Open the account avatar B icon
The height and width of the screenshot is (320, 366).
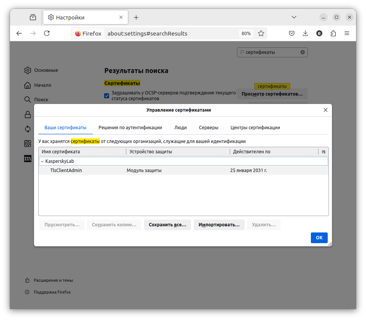[319, 33]
